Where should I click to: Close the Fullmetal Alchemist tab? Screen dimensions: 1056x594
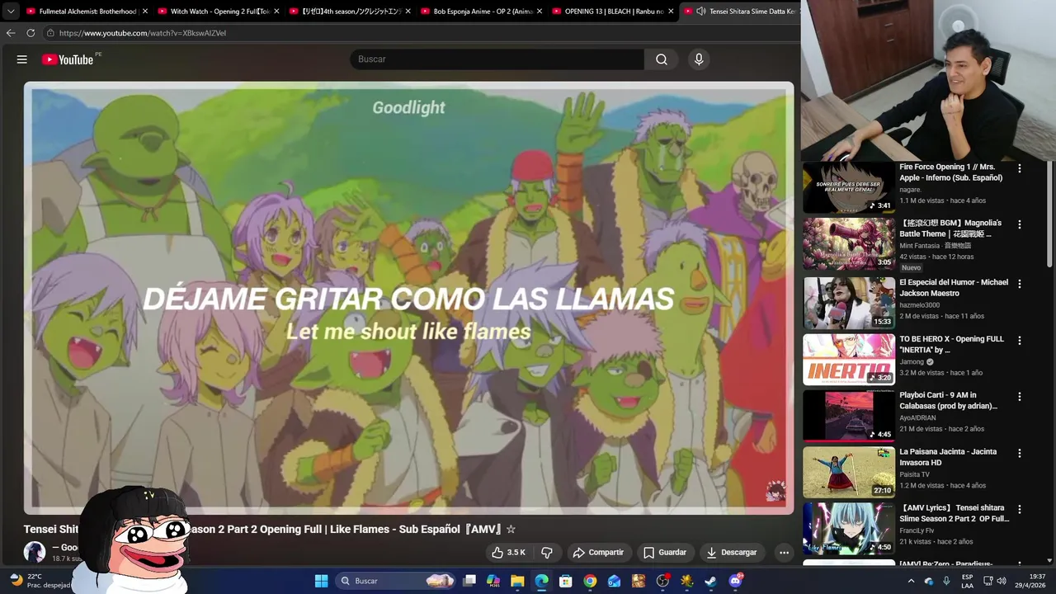pyautogui.click(x=145, y=12)
